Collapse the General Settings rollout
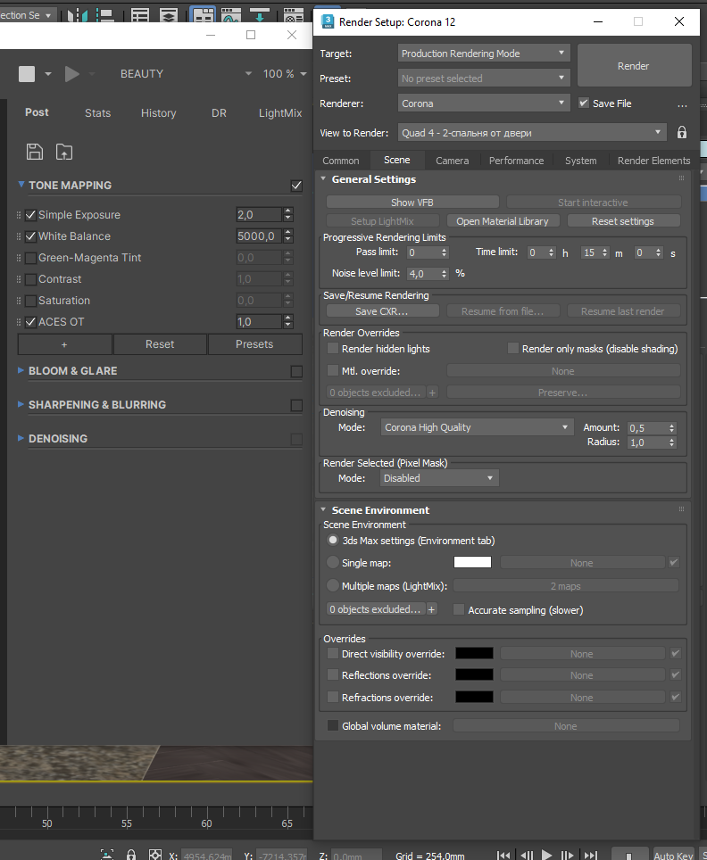This screenshot has width=707, height=860. pos(323,178)
